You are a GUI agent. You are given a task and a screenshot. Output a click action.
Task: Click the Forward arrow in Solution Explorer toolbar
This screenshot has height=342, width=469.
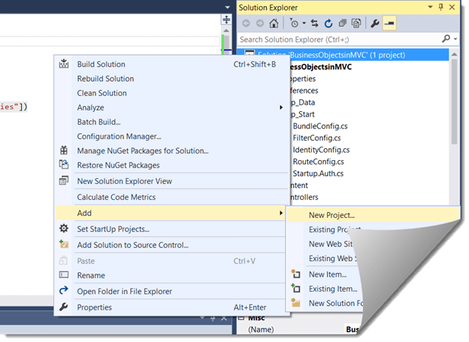click(x=260, y=23)
